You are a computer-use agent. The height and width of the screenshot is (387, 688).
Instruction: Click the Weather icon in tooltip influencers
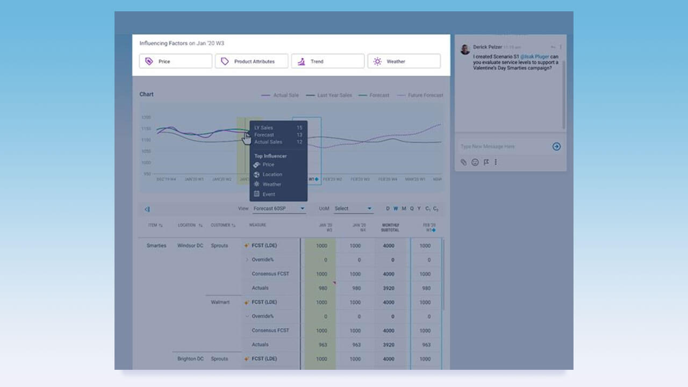tap(257, 184)
